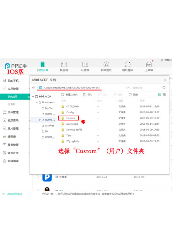Click the search files input field
This screenshot has height=244, width=172.
click(147, 88)
